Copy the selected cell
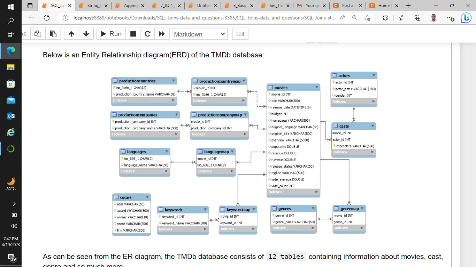Image resolution: width=476 pixels, height=267 pixels. pyautogui.click(x=37, y=34)
